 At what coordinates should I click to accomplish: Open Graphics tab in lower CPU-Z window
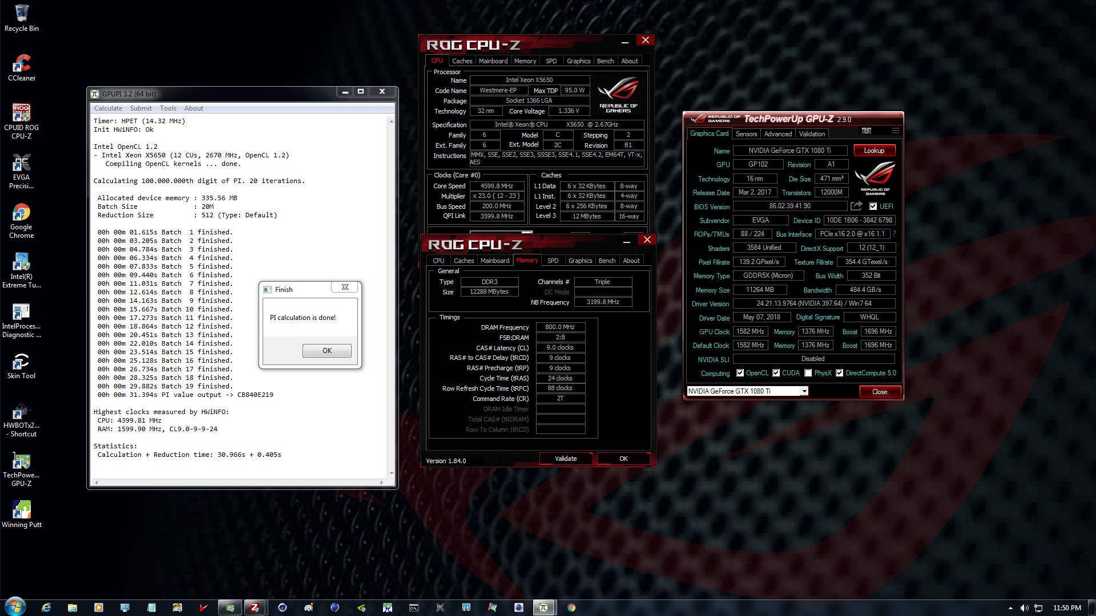point(580,261)
